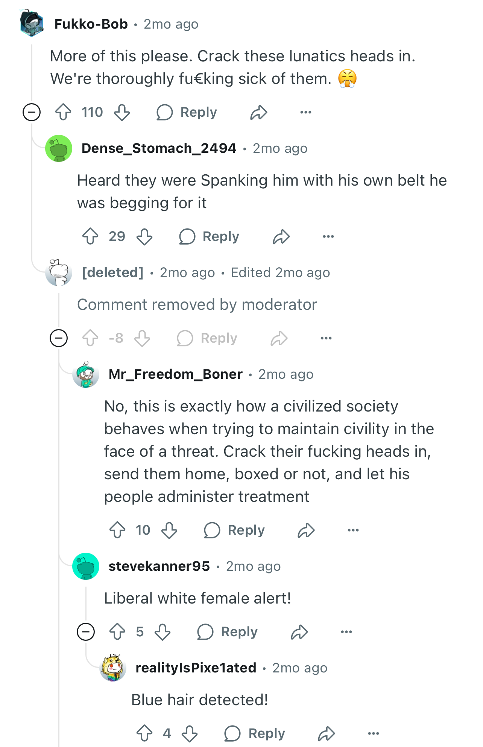
Task: Upvote Dense_Stomach_2494's comment
Action: point(90,236)
